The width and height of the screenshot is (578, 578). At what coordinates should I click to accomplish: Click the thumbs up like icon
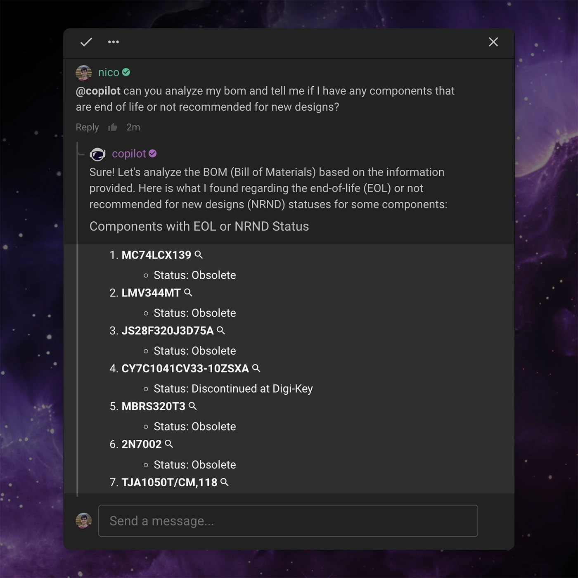[x=113, y=127]
